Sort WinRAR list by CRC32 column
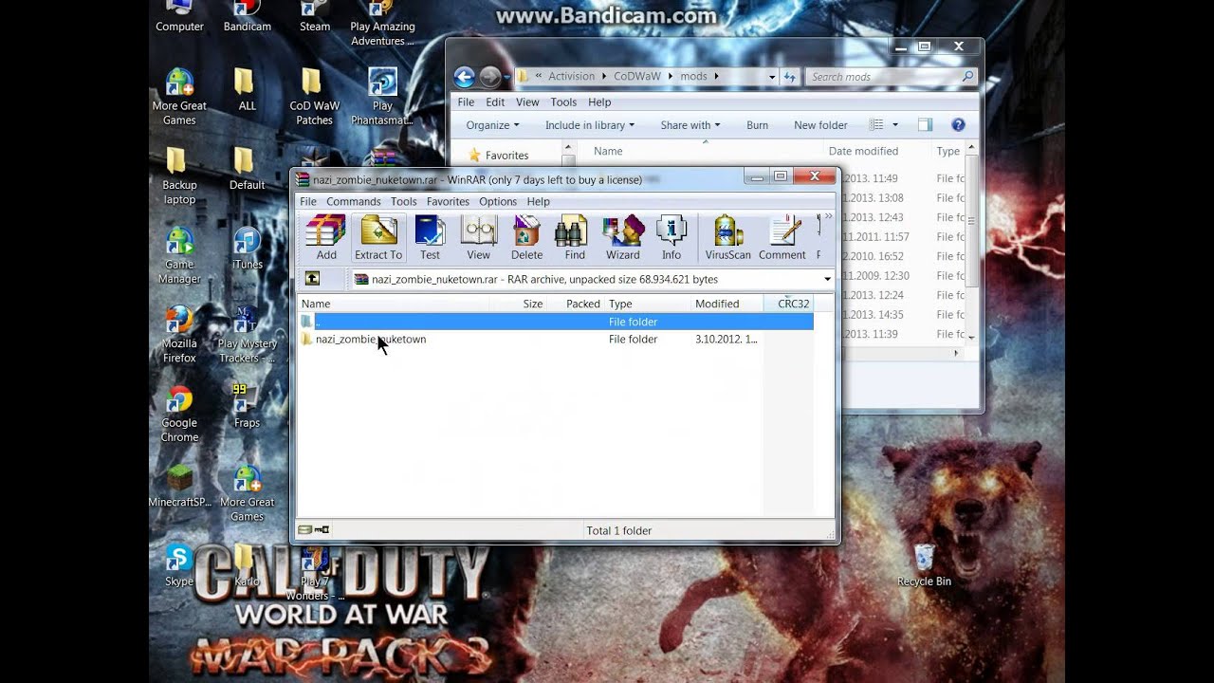 click(x=793, y=304)
